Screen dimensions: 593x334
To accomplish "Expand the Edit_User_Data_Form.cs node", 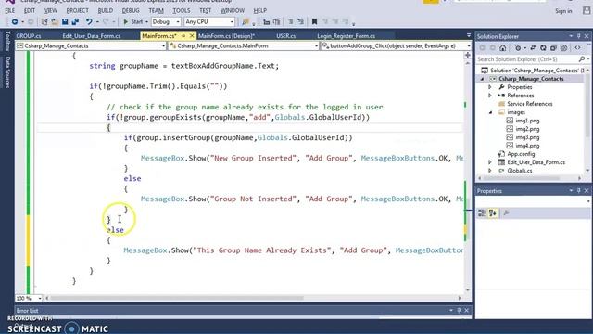I will click(490, 162).
